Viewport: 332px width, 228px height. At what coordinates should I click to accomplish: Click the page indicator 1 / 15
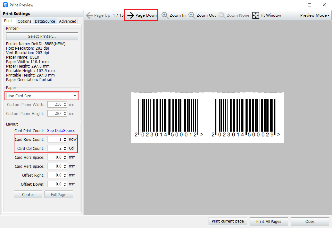[x=118, y=15]
